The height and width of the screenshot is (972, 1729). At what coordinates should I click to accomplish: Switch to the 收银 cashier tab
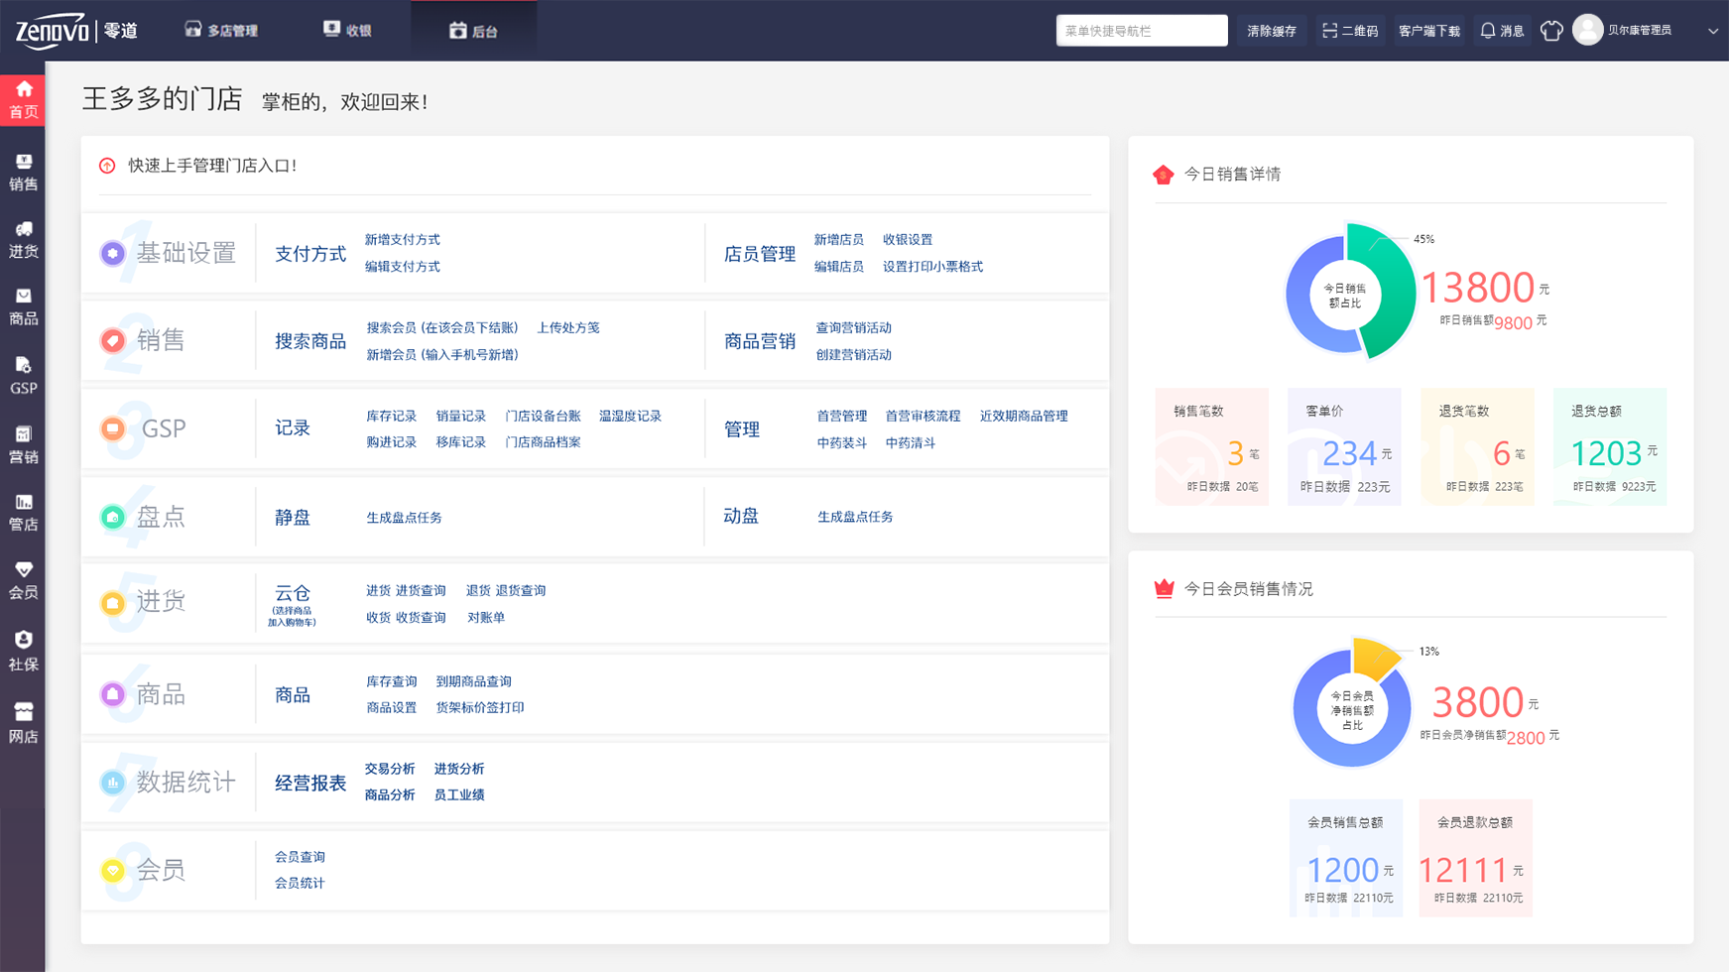click(x=347, y=31)
